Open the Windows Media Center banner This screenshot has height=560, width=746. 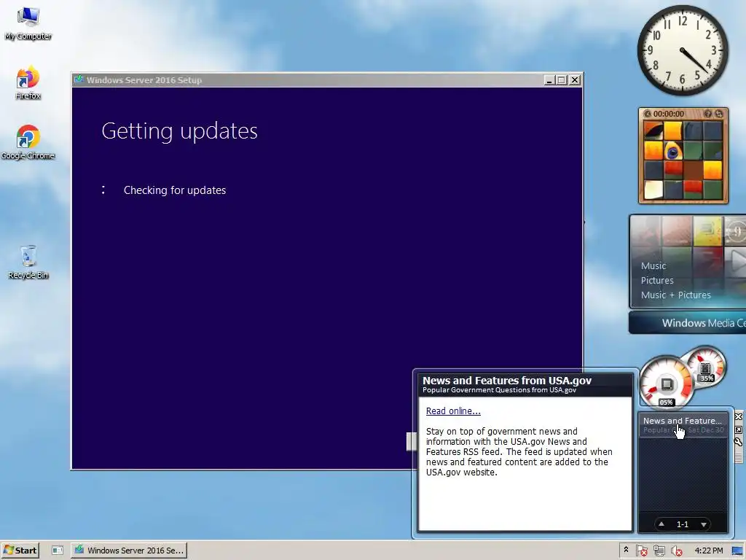coord(688,323)
